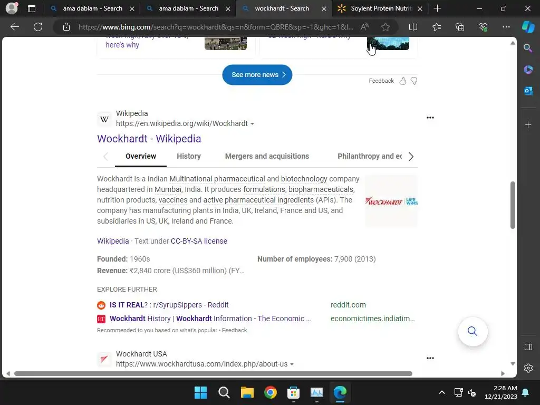Switch to second ama dablam tab
The height and width of the screenshot is (405, 540).
click(188, 8)
